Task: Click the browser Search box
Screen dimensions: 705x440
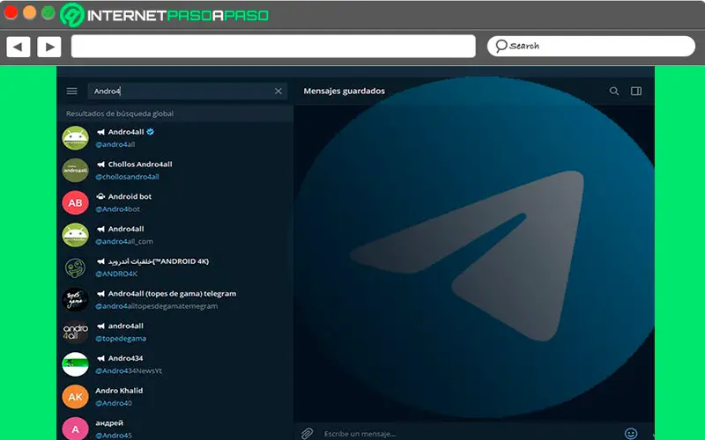Action: click(591, 46)
